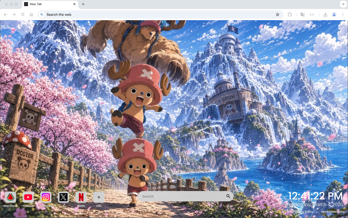This screenshot has width=348, height=218.
Task: Open the Privacy Policy link
Action: tap(303, 211)
